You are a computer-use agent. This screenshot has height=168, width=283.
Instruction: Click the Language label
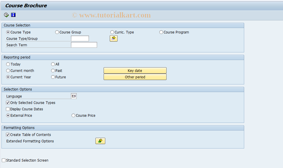14,96
